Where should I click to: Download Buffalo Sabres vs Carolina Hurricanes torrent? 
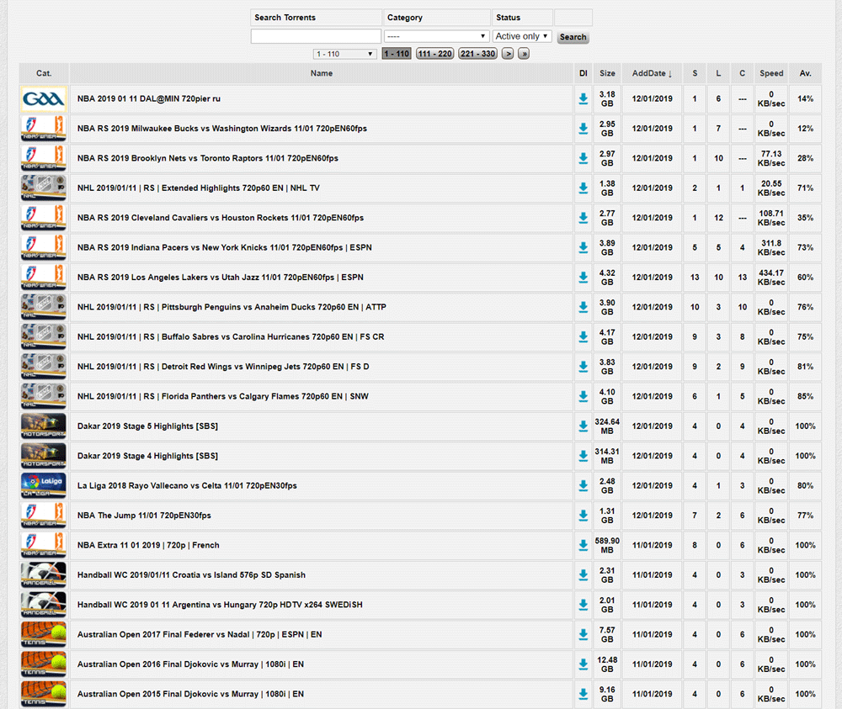583,336
